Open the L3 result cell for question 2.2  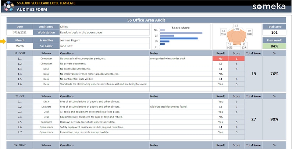click(221, 107)
